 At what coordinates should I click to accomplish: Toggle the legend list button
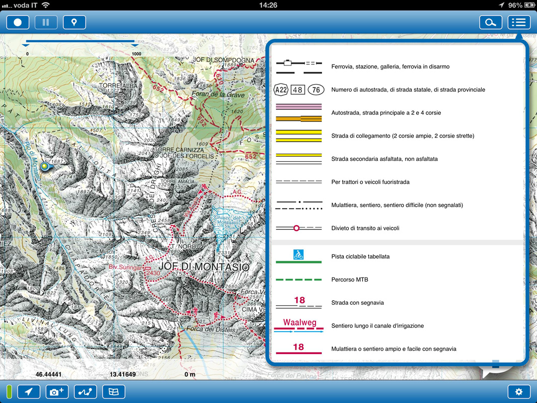click(519, 23)
